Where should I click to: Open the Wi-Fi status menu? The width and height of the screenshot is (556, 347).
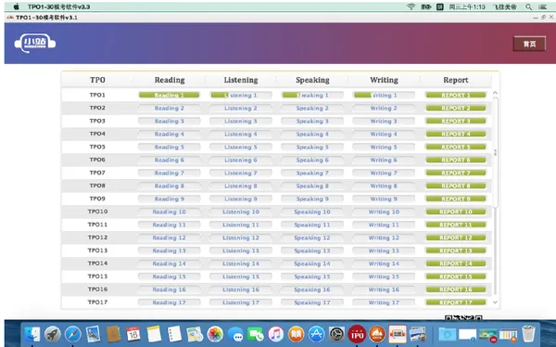[411, 6]
